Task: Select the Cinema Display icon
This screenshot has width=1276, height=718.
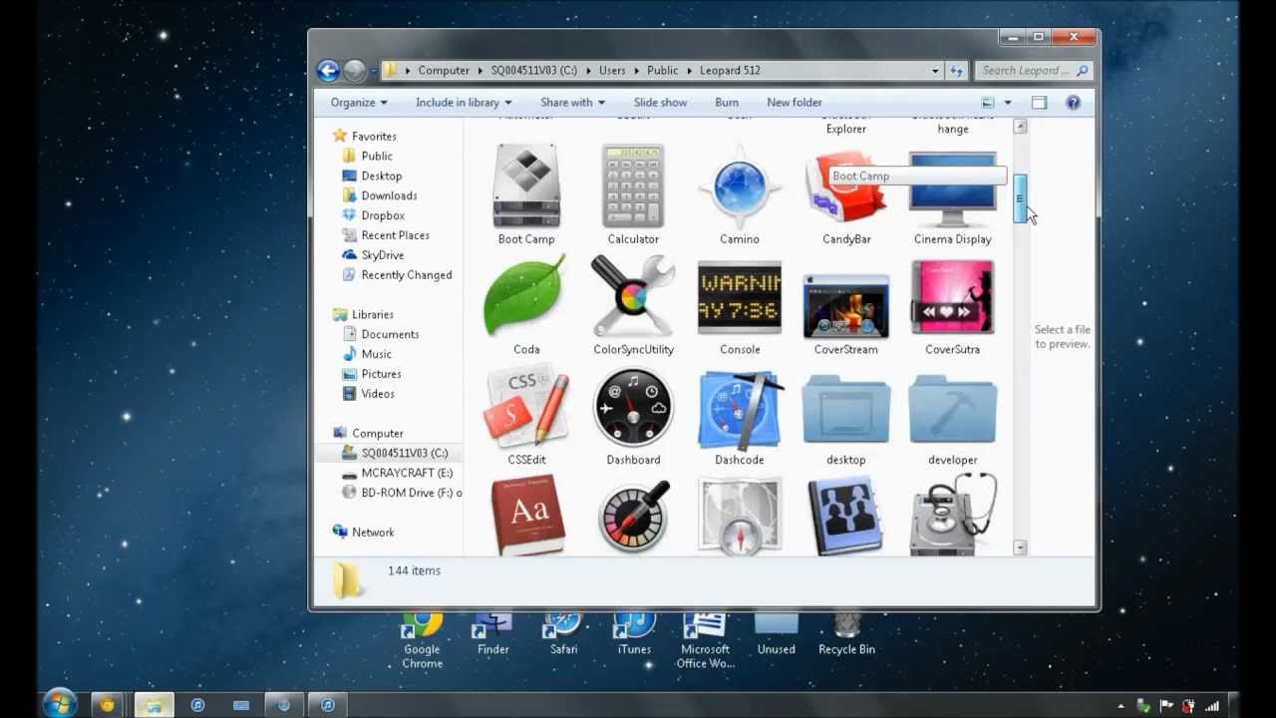Action: tap(953, 189)
